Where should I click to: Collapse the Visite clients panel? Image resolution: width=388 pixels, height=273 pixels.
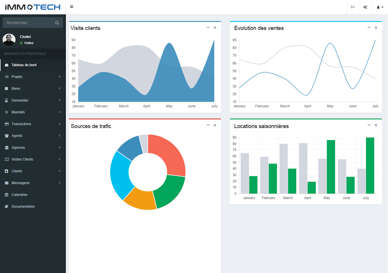point(208,28)
